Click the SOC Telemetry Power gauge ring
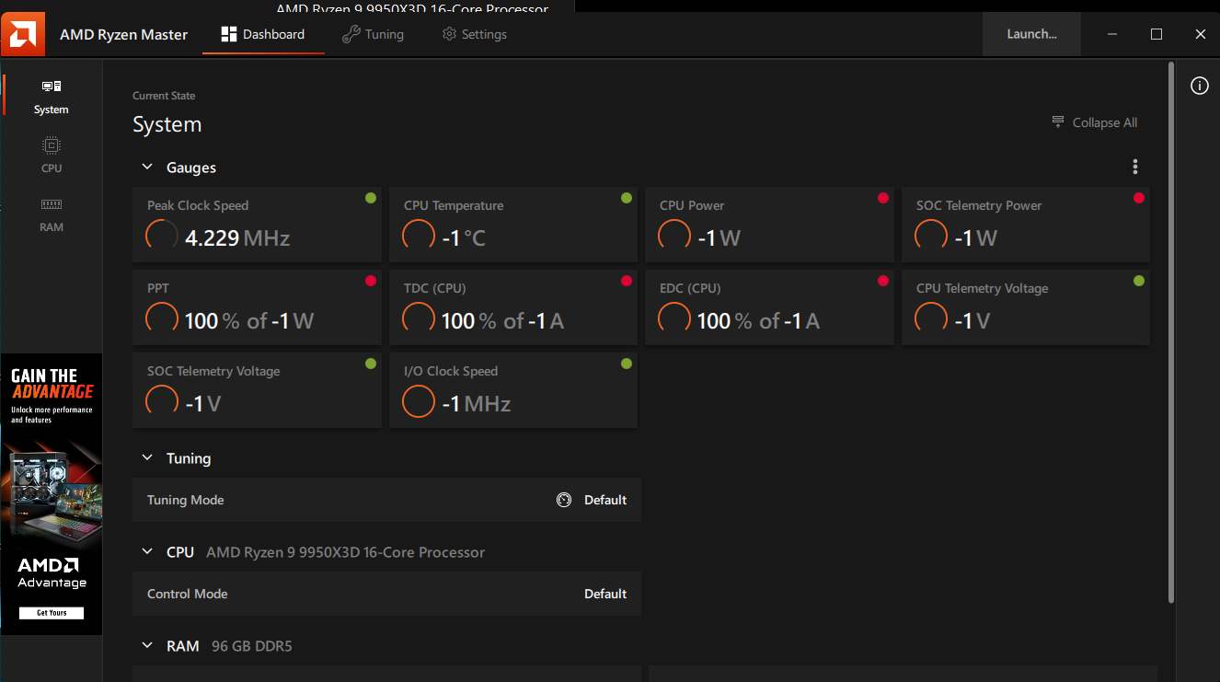This screenshot has height=682, width=1220. 931,237
